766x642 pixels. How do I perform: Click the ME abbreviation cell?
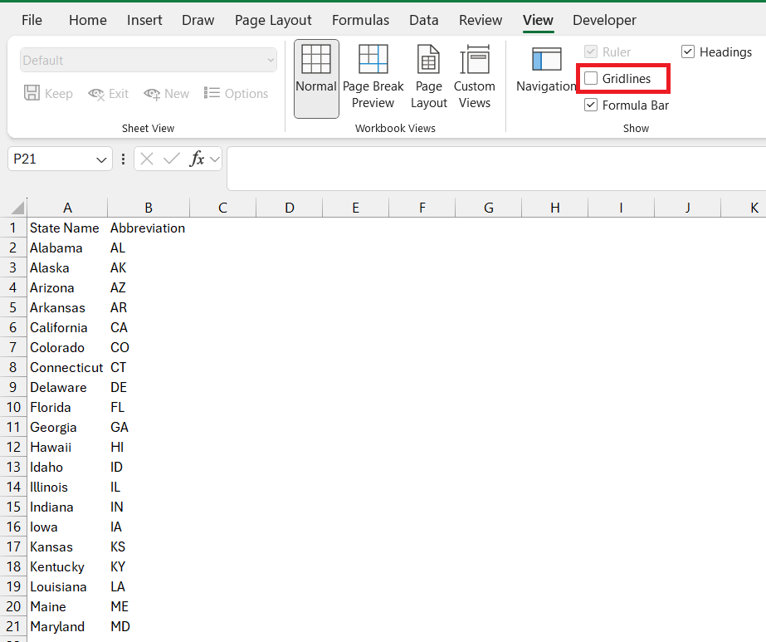click(149, 606)
